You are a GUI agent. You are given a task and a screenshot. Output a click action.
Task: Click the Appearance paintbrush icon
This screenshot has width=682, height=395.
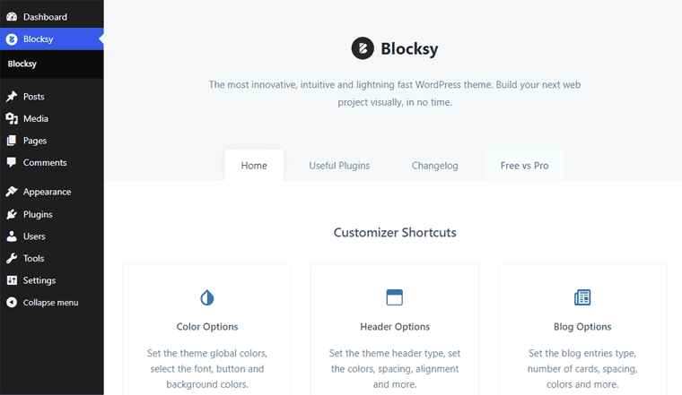[x=12, y=192]
